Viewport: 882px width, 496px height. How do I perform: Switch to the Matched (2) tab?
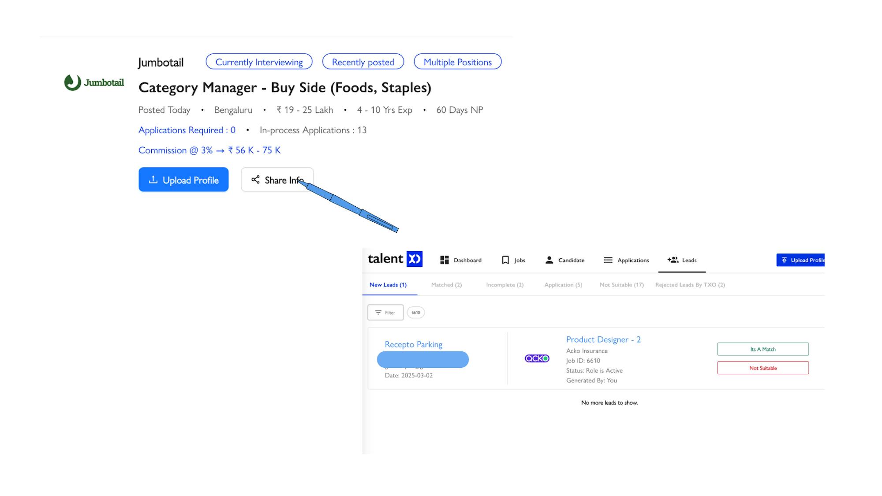[446, 285]
